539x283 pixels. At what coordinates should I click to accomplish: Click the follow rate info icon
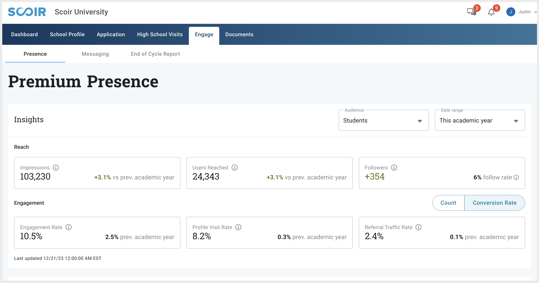(516, 177)
